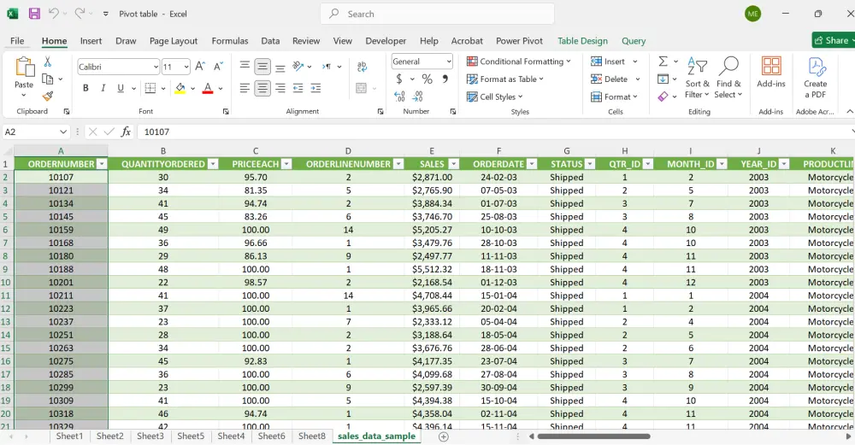855x445 pixels.
Task: Click the Save icon in title bar
Action: coord(34,14)
